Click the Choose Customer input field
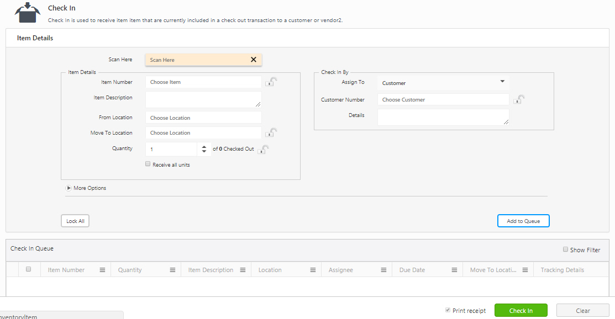Viewport: 615px width, 319px height. pos(443,100)
